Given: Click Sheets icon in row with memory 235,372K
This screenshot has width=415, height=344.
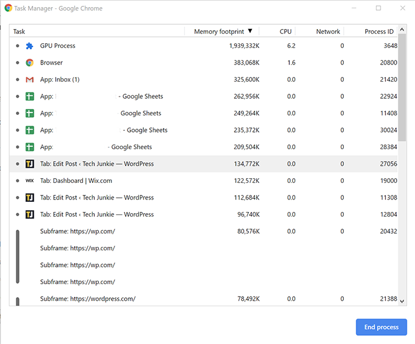Looking at the screenshot, I should click(x=30, y=130).
